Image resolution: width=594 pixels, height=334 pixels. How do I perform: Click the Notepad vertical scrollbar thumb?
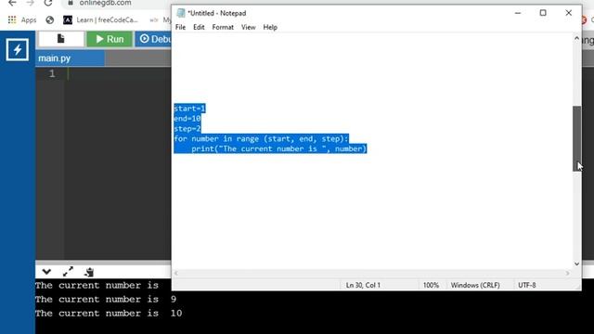pos(576,138)
